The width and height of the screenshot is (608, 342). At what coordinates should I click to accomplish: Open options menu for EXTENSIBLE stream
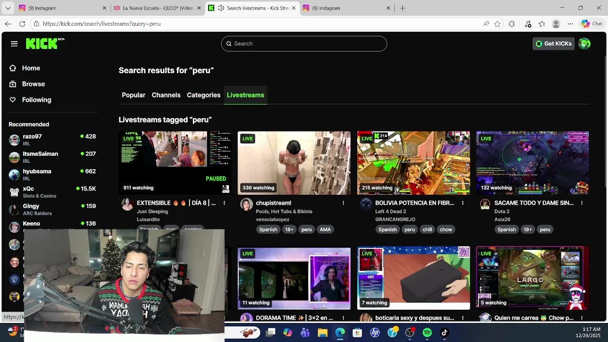[224, 203]
